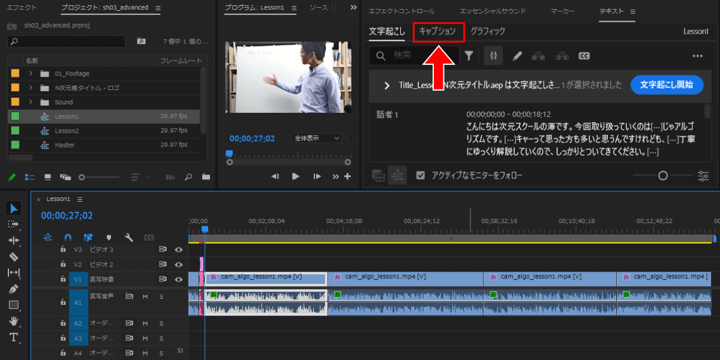Expand the 01_Footage bin
This screenshot has height=360, width=720.
(30, 73)
